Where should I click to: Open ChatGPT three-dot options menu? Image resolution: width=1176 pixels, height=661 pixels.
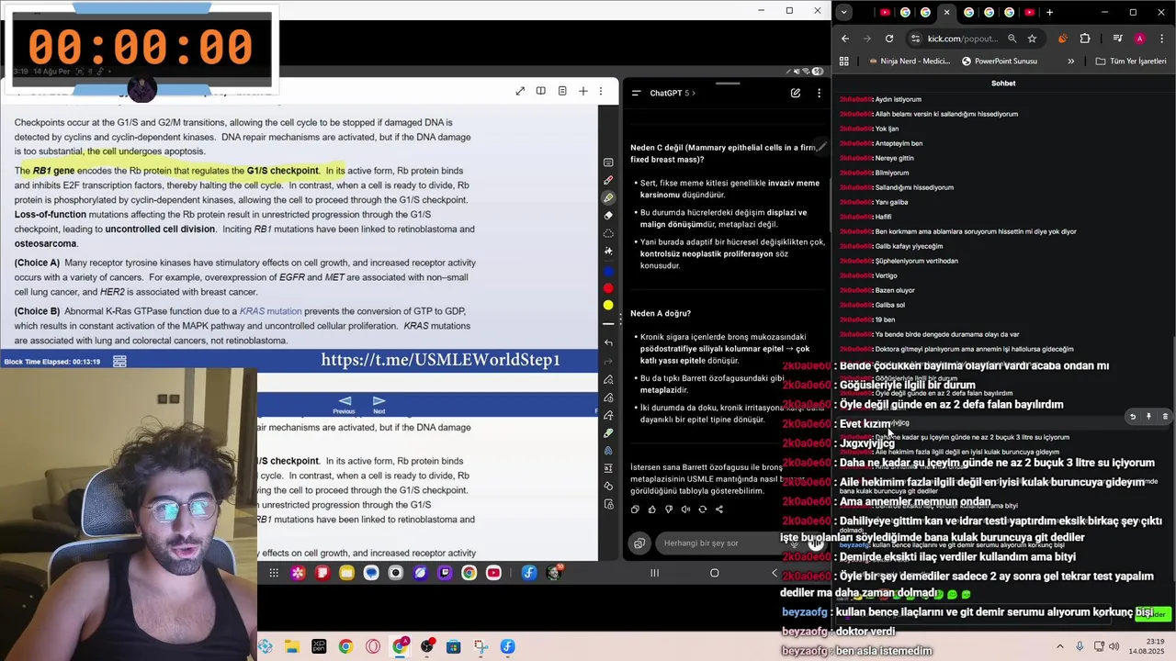[x=819, y=93]
